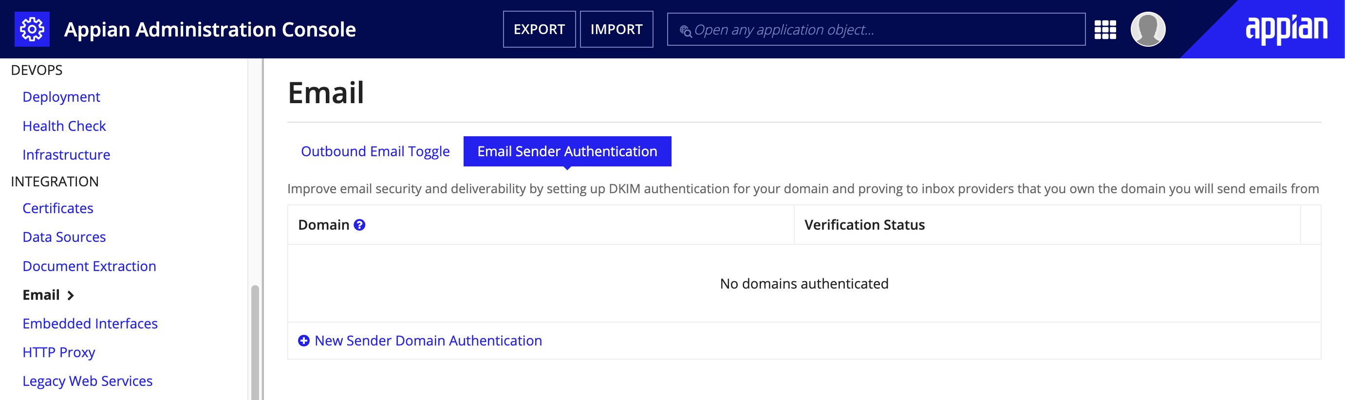Click the Appian Administration Console title
Screen dimensions: 1345x400
[x=210, y=30]
